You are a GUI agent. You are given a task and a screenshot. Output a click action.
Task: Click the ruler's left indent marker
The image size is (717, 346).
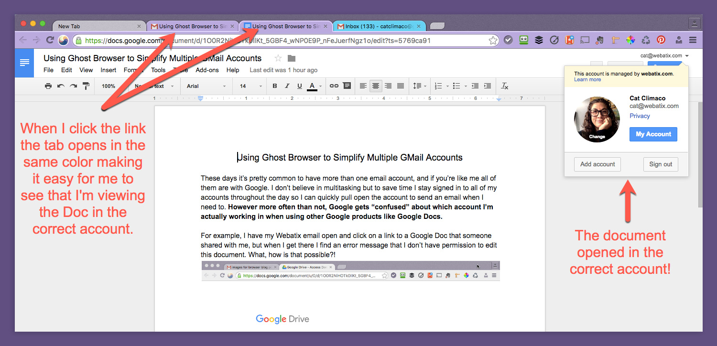(x=201, y=98)
